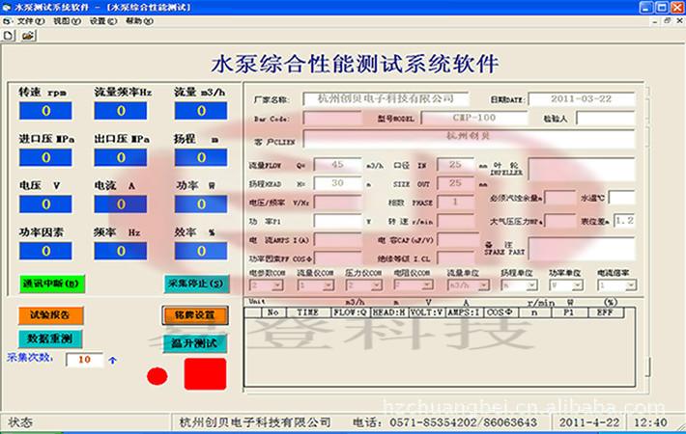Click the 日期DATE field
Image resolution: width=686 pixels, height=434 pixels.
(x=581, y=99)
